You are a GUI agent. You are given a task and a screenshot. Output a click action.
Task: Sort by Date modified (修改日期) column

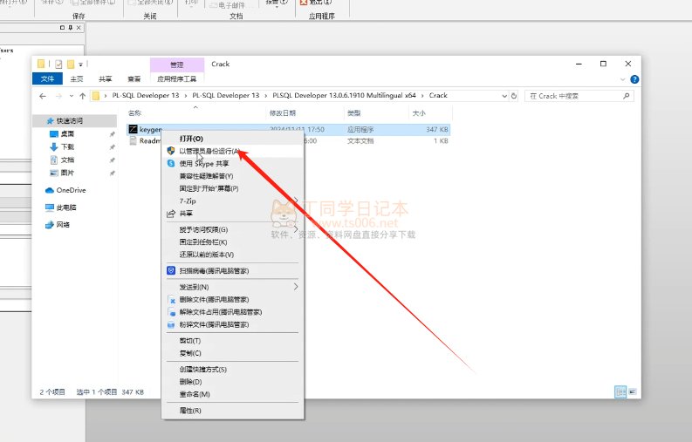305,113
